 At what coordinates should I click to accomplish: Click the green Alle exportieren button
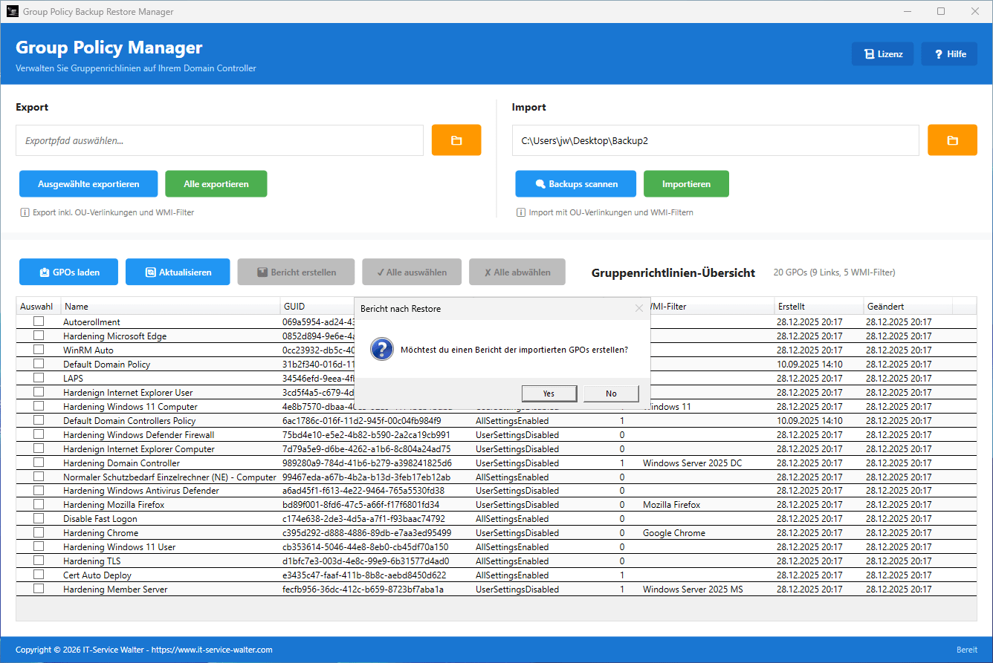pos(216,184)
